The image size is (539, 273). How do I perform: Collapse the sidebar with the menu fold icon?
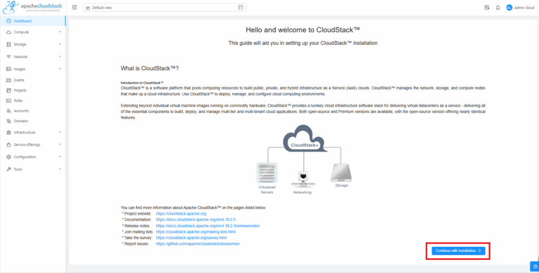pos(74,7)
